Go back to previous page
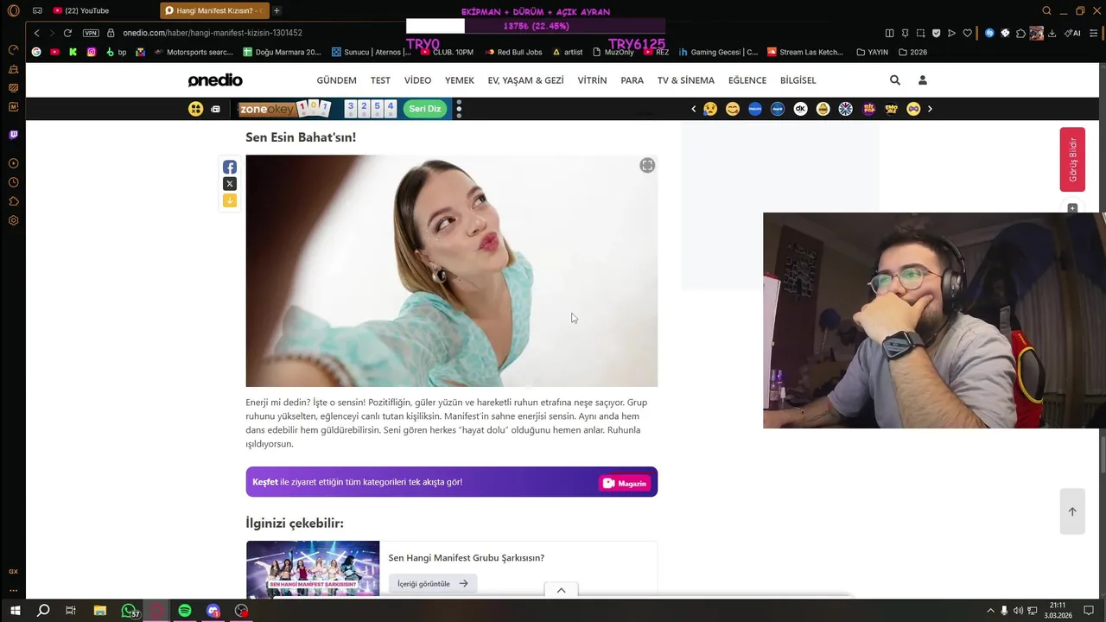Image resolution: width=1106 pixels, height=622 pixels. pyautogui.click(x=36, y=33)
